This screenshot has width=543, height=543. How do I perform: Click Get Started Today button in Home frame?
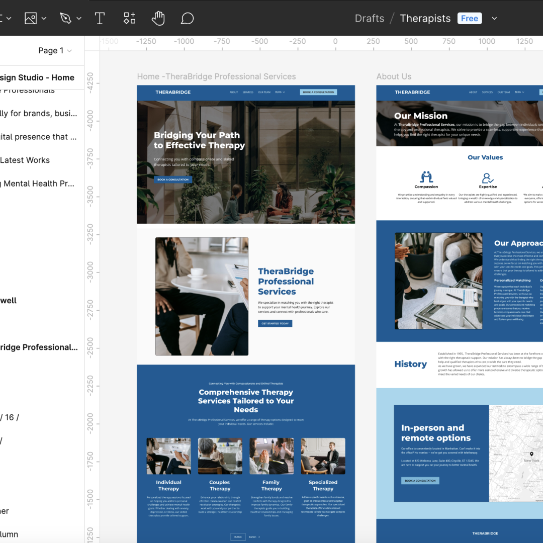tap(275, 323)
